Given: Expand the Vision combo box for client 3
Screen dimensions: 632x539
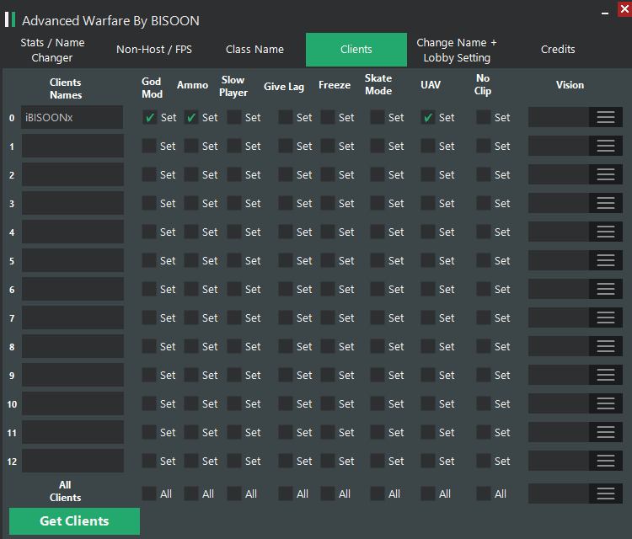Looking at the screenshot, I should (605, 203).
